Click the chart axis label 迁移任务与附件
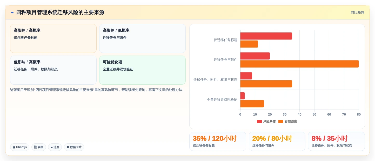The height and width of the screenshot is (161, 375). tap(225, 60)
